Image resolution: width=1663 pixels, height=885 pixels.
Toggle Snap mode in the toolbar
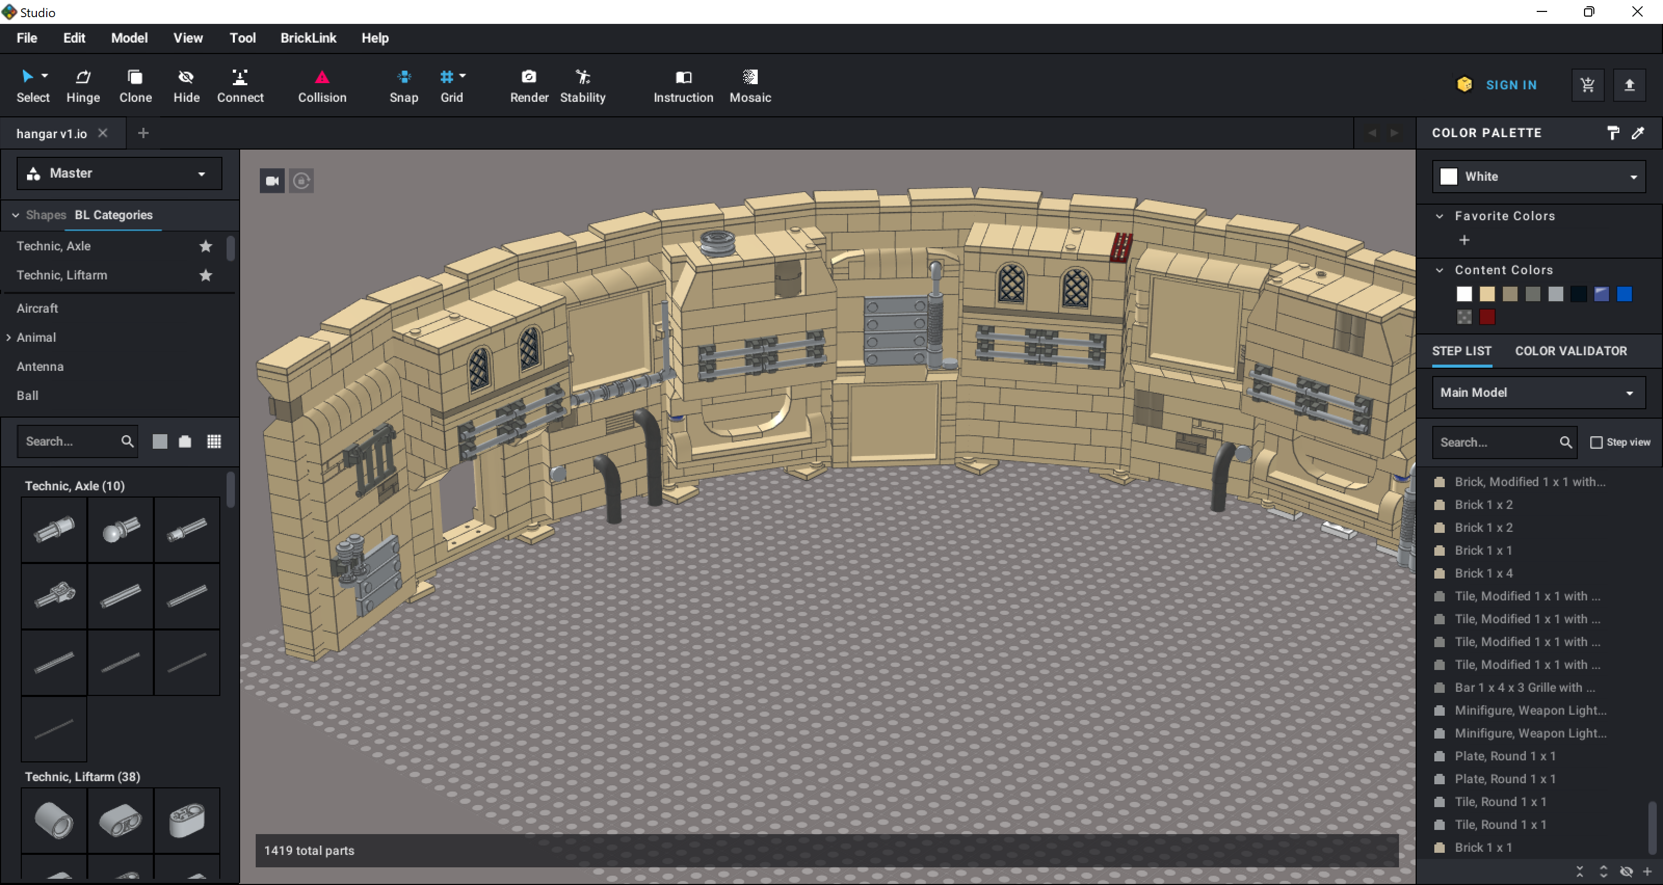click(x=403, y=85)
